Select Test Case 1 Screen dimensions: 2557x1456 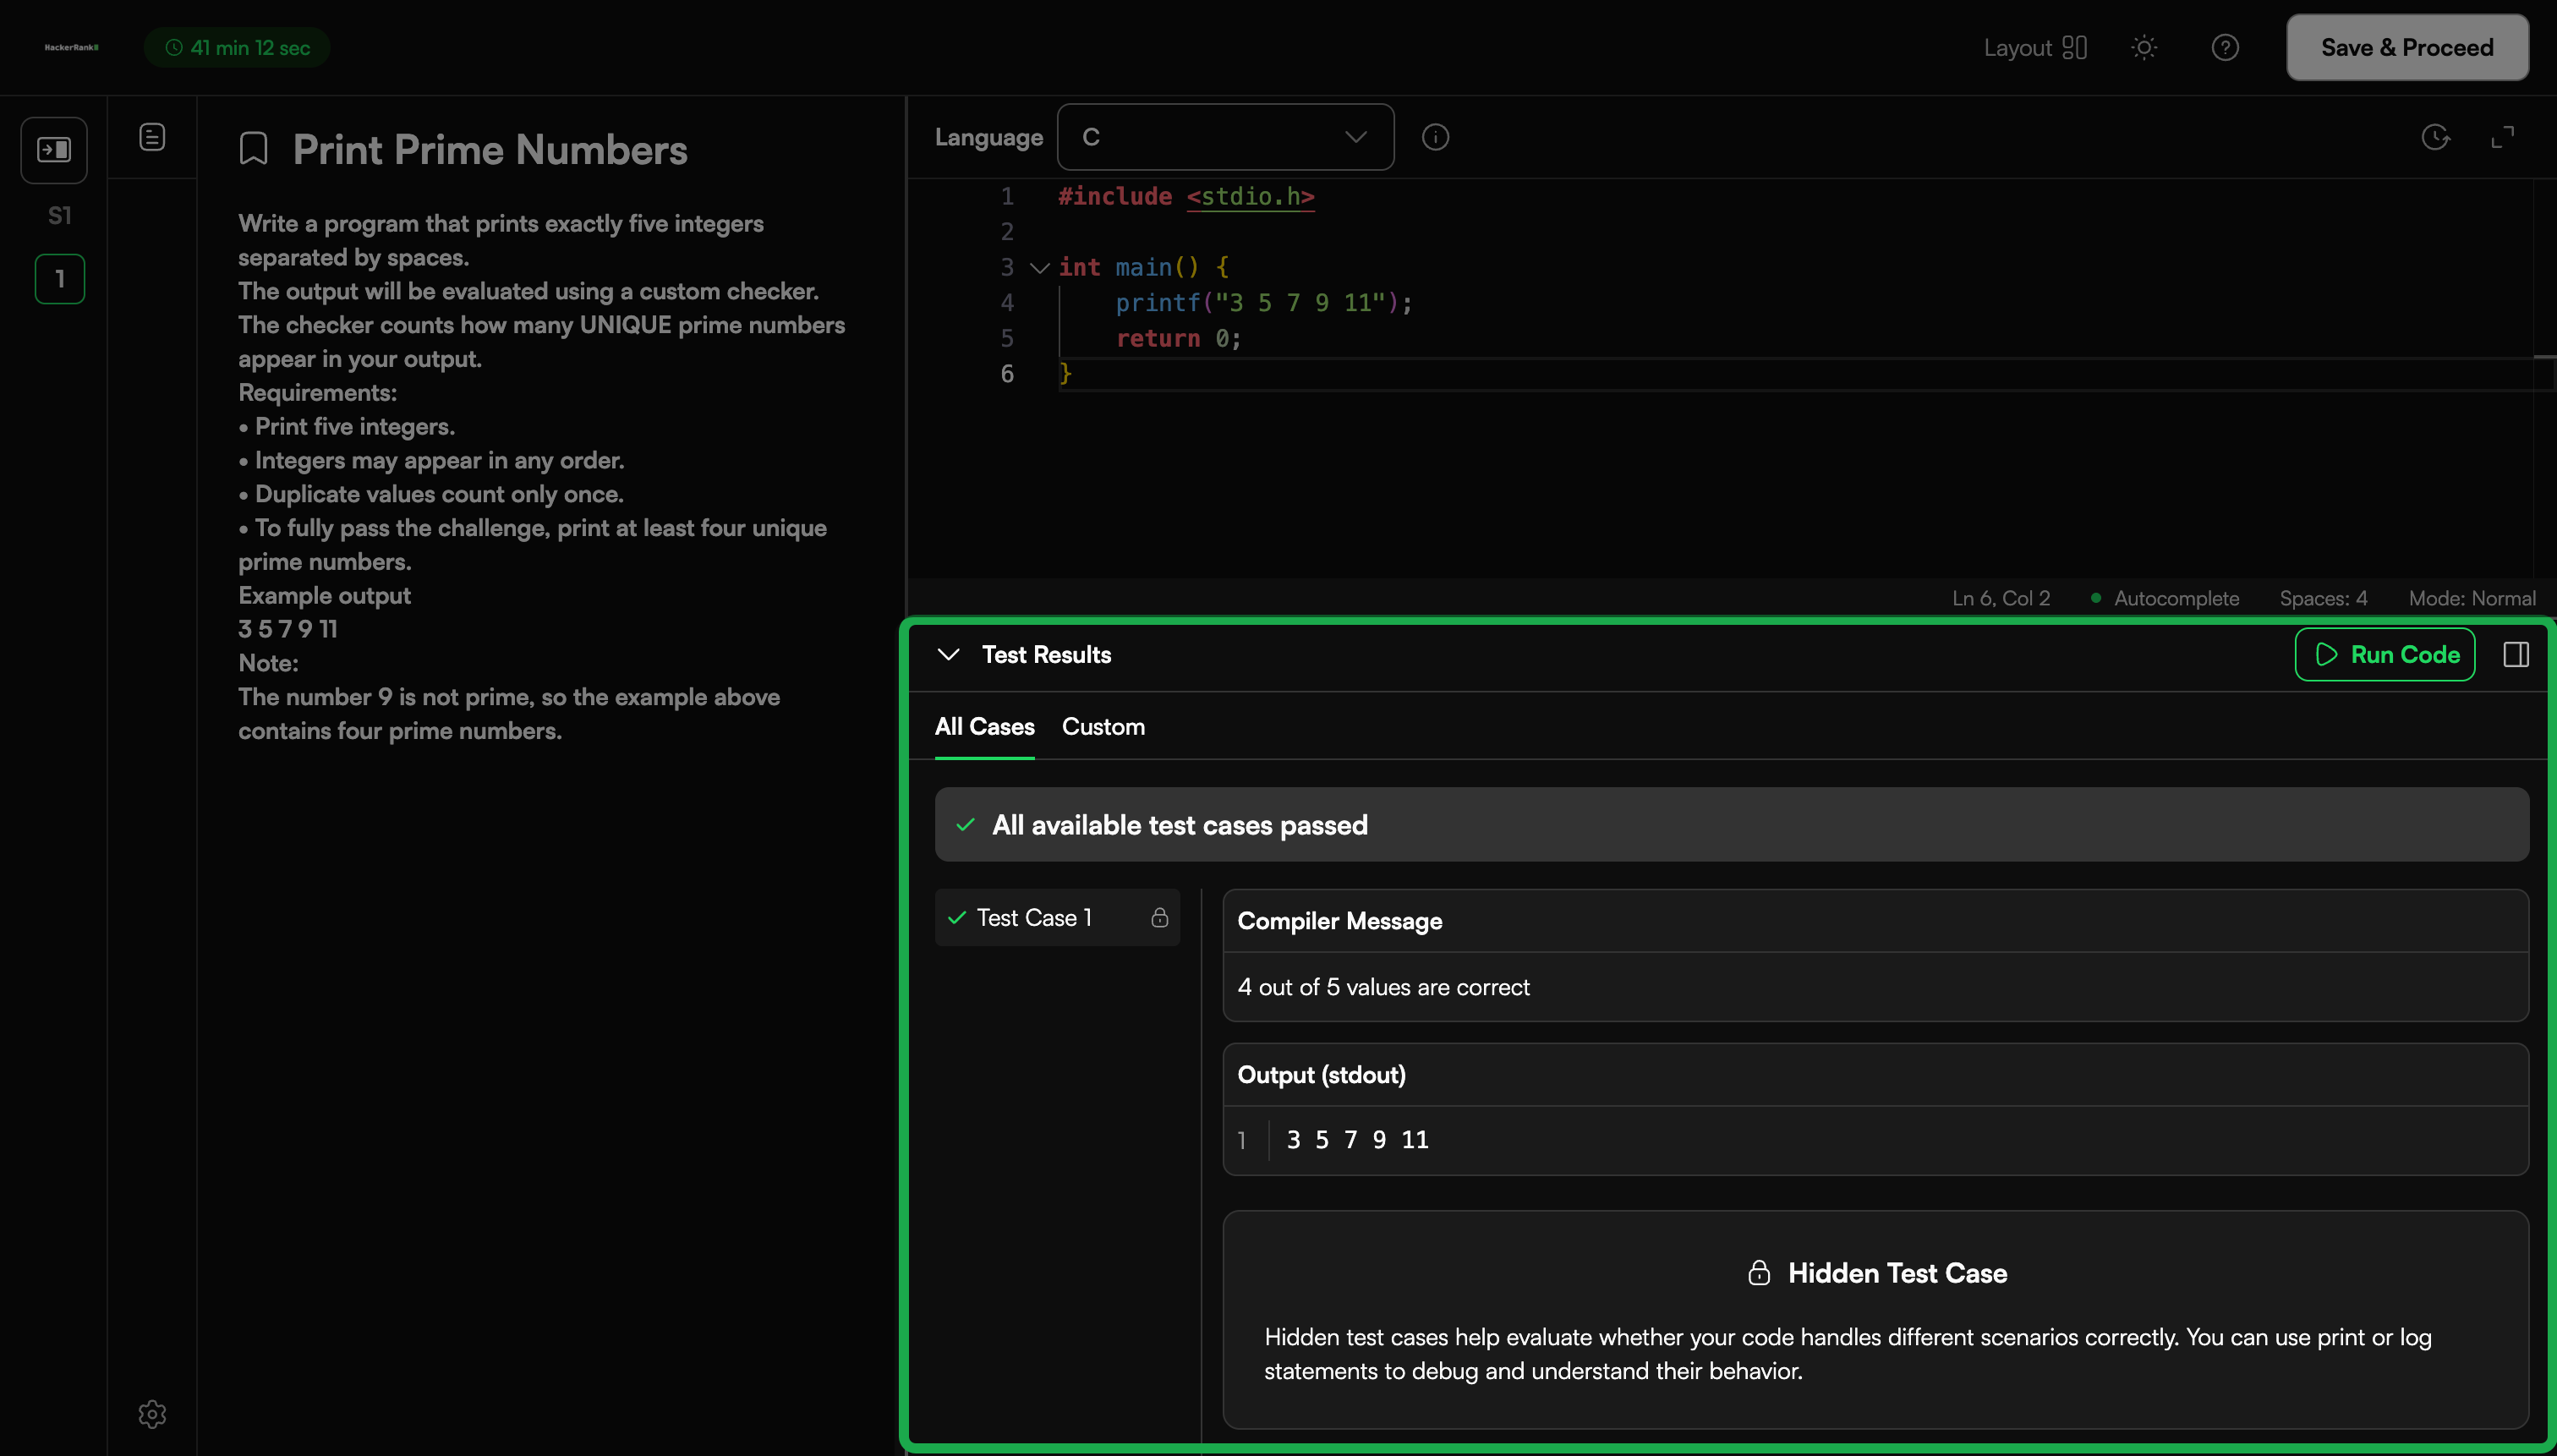pos(1057,917)
